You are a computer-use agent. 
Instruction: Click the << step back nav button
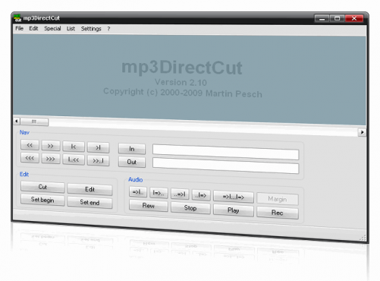coord(30,145)
